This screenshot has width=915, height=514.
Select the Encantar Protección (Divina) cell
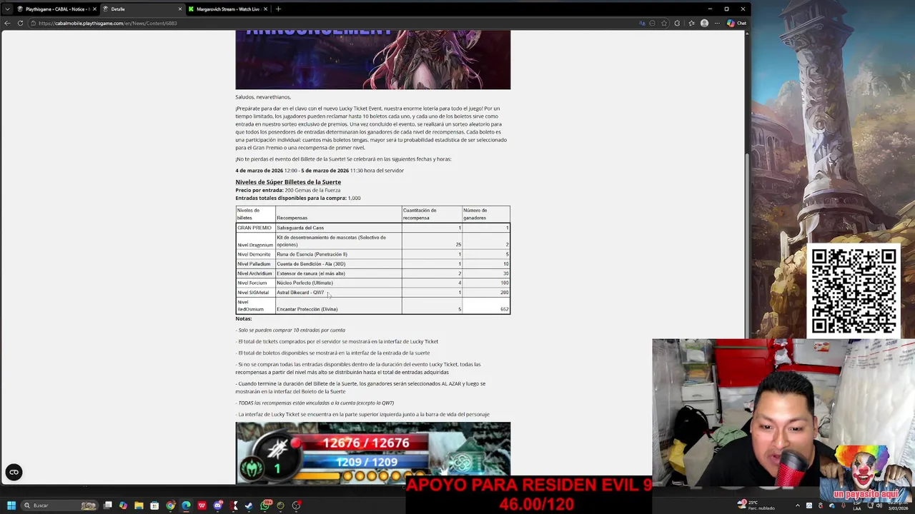pos(338,306)
